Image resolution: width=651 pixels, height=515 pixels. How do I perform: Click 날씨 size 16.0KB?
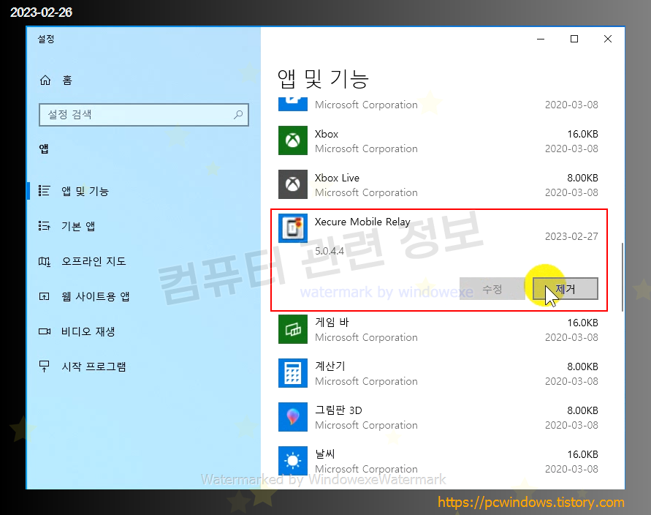click(x=582, y=454)
